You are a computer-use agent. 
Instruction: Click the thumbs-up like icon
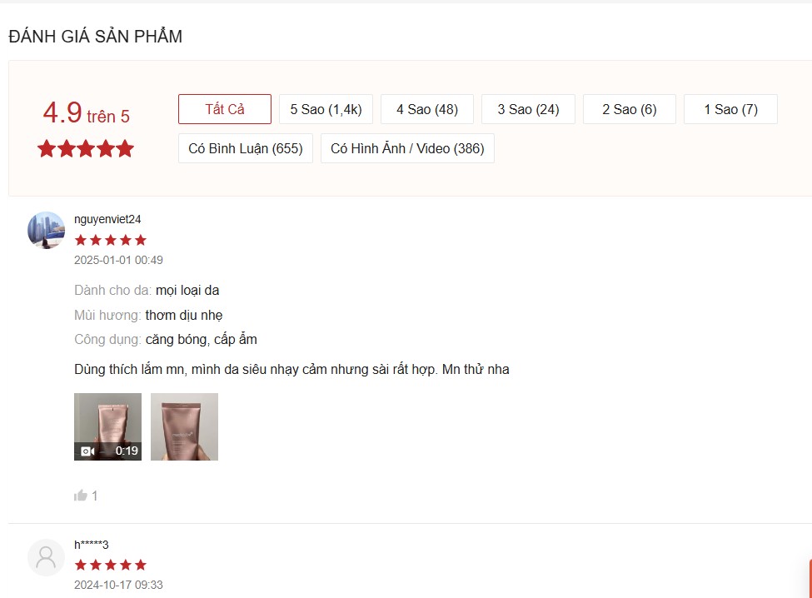(80, 496)
